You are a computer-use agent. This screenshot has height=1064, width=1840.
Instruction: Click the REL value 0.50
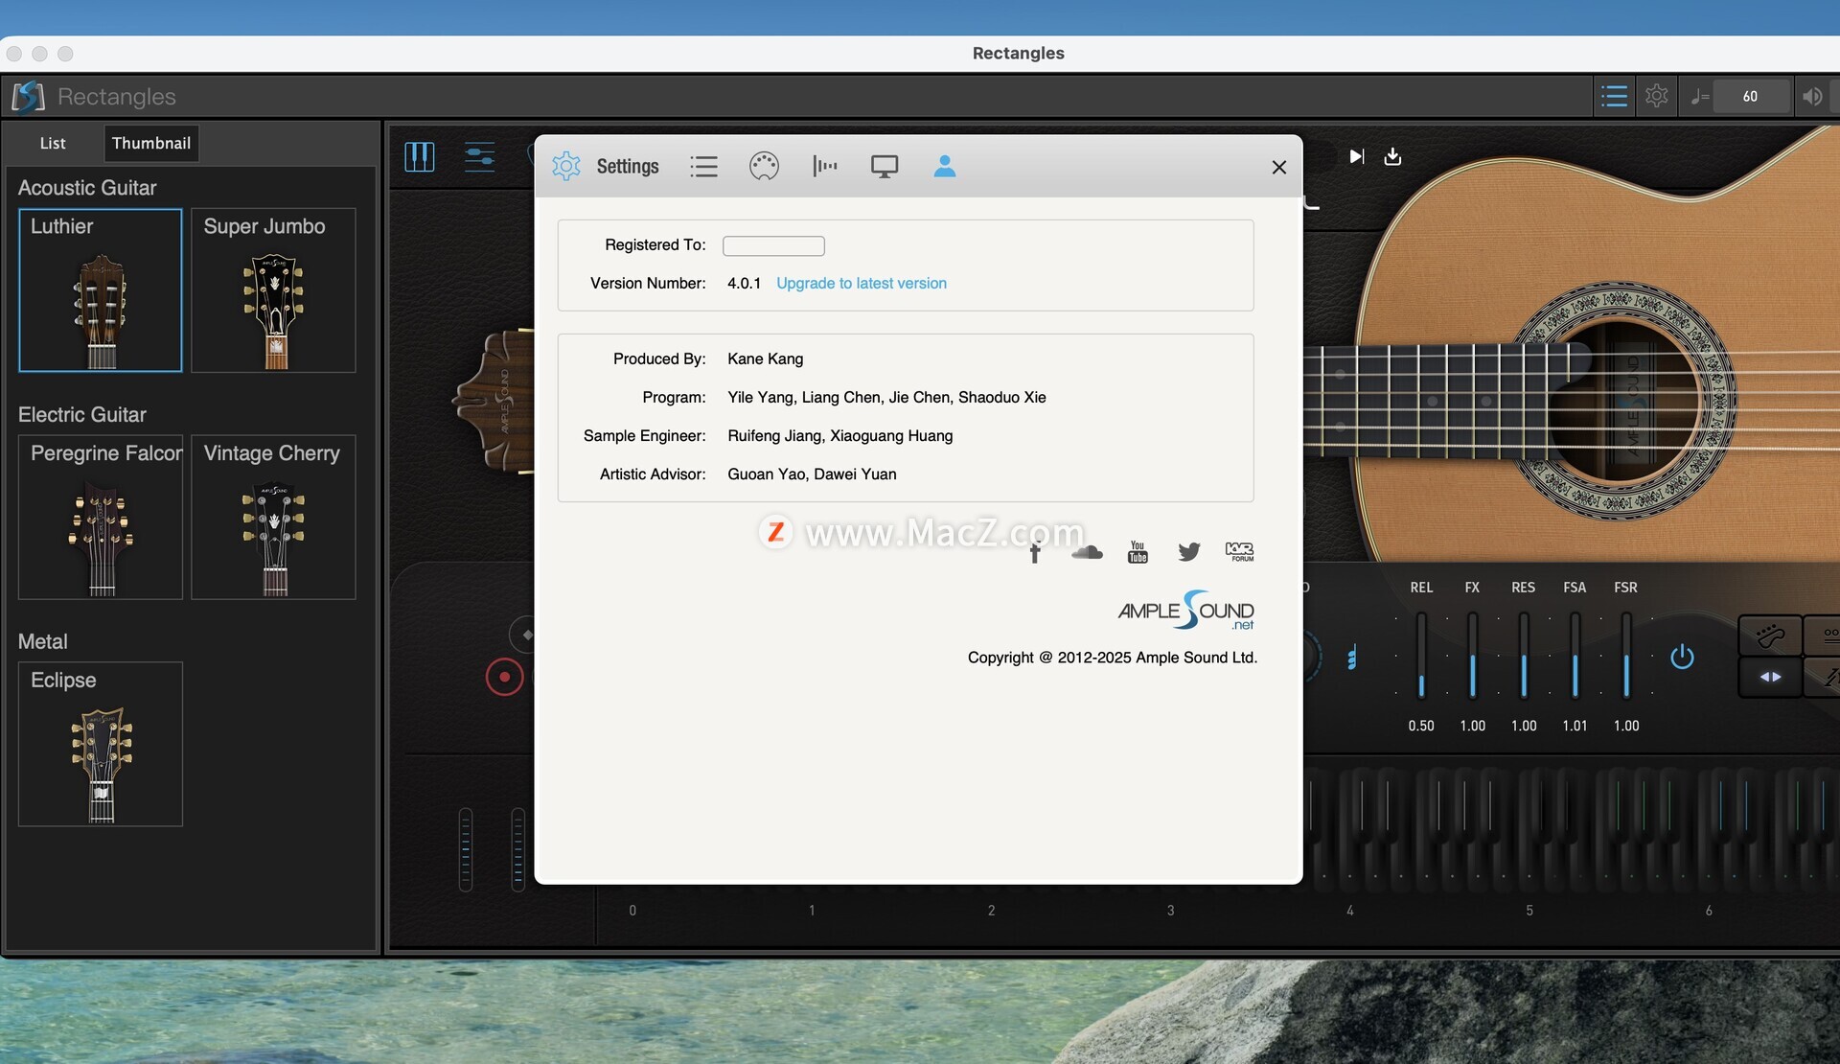point(1421,726)
